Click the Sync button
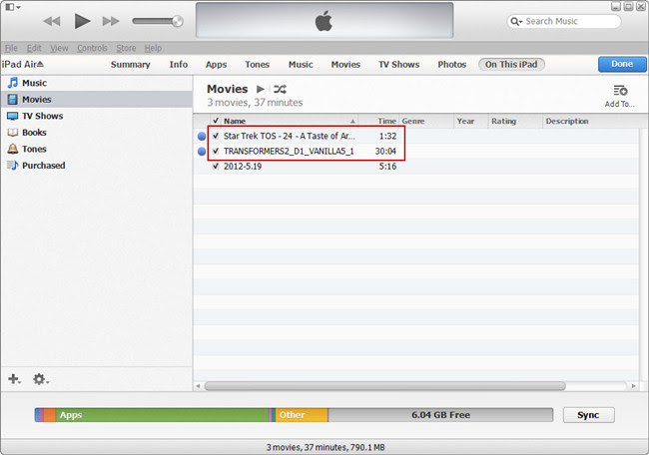This screenshot has width=649, height=455. 588,415
